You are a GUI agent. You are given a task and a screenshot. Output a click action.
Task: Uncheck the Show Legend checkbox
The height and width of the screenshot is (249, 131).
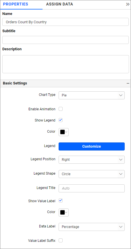coord(61,120)
